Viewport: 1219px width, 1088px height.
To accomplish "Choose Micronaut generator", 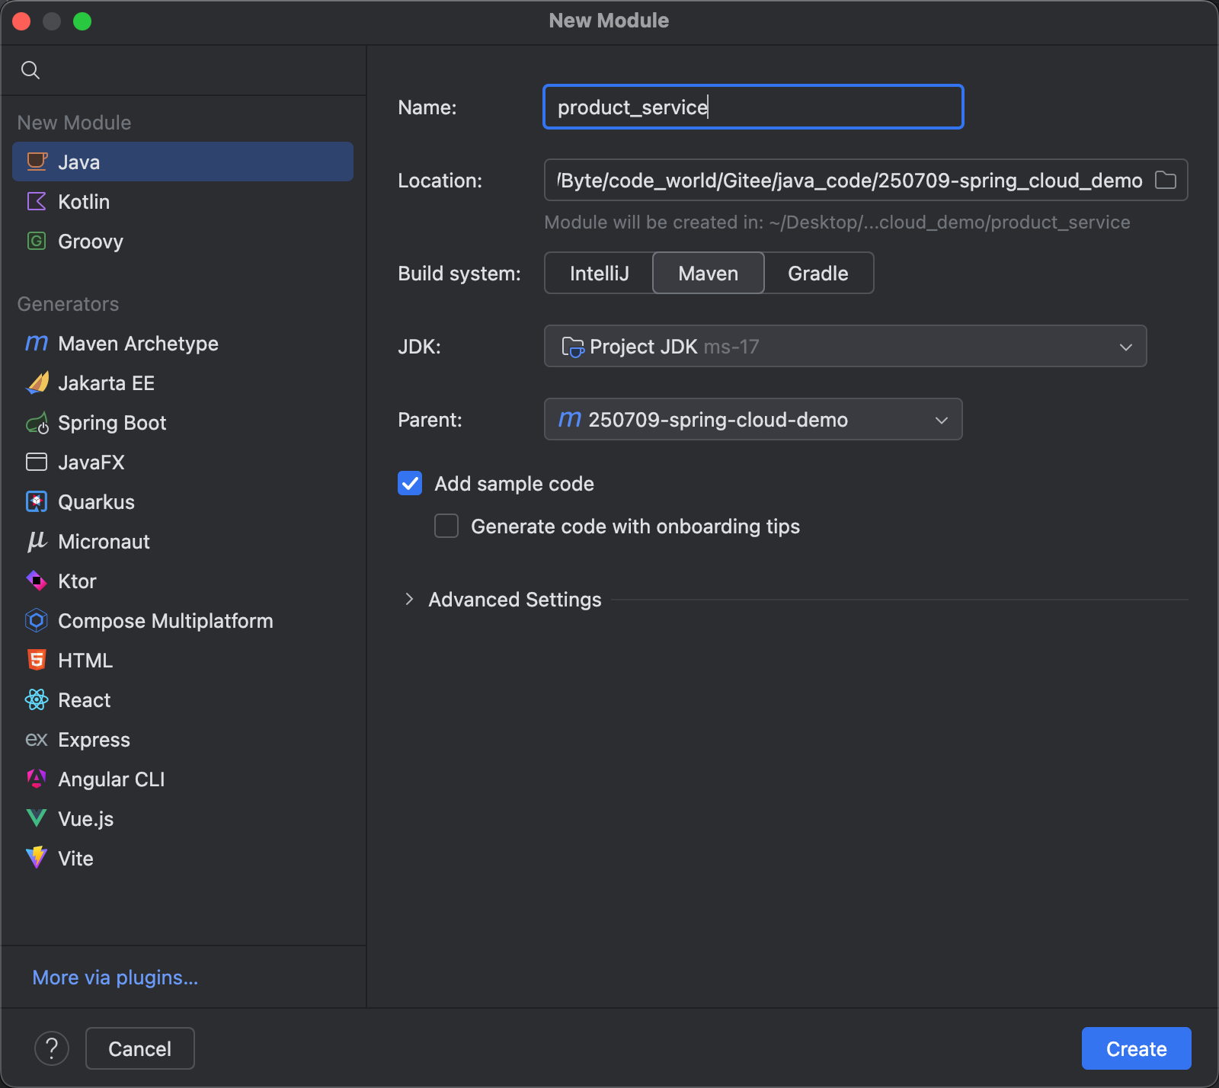I will 183,541.
